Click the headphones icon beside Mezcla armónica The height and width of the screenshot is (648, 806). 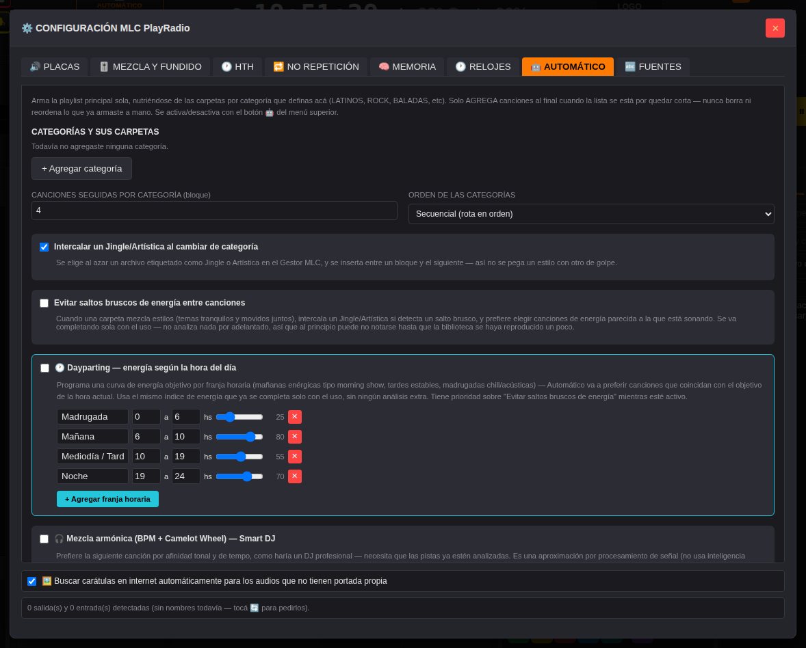click(59, 539)
